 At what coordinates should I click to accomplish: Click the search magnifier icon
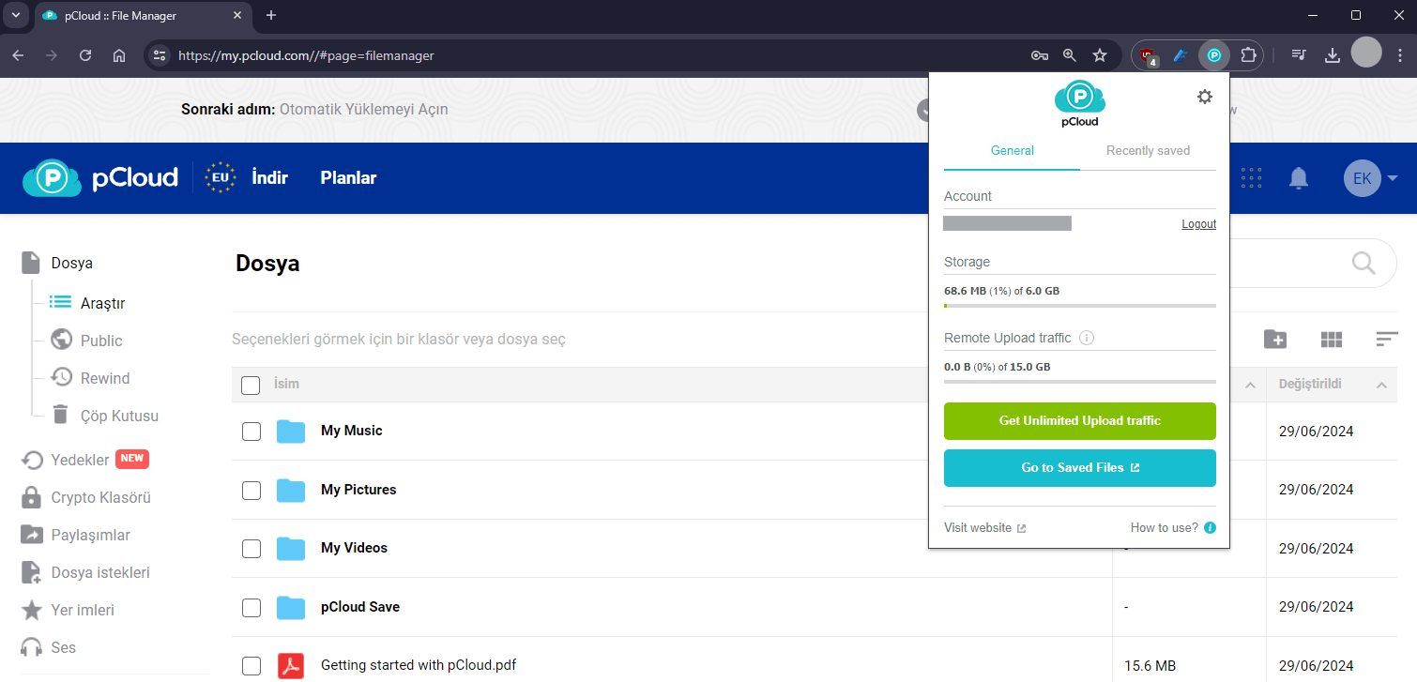[x=1364, y=263]
